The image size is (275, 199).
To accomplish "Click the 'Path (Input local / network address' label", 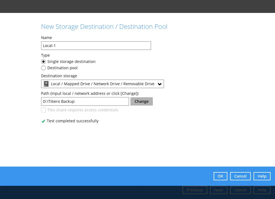I will [90, 93].
